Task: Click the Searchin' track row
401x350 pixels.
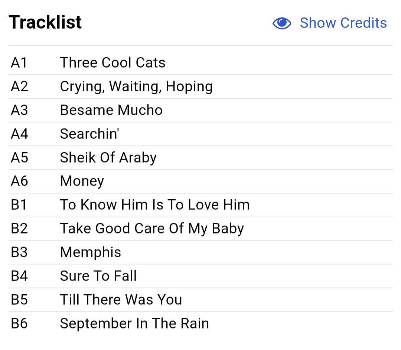Action: (200, 134)
